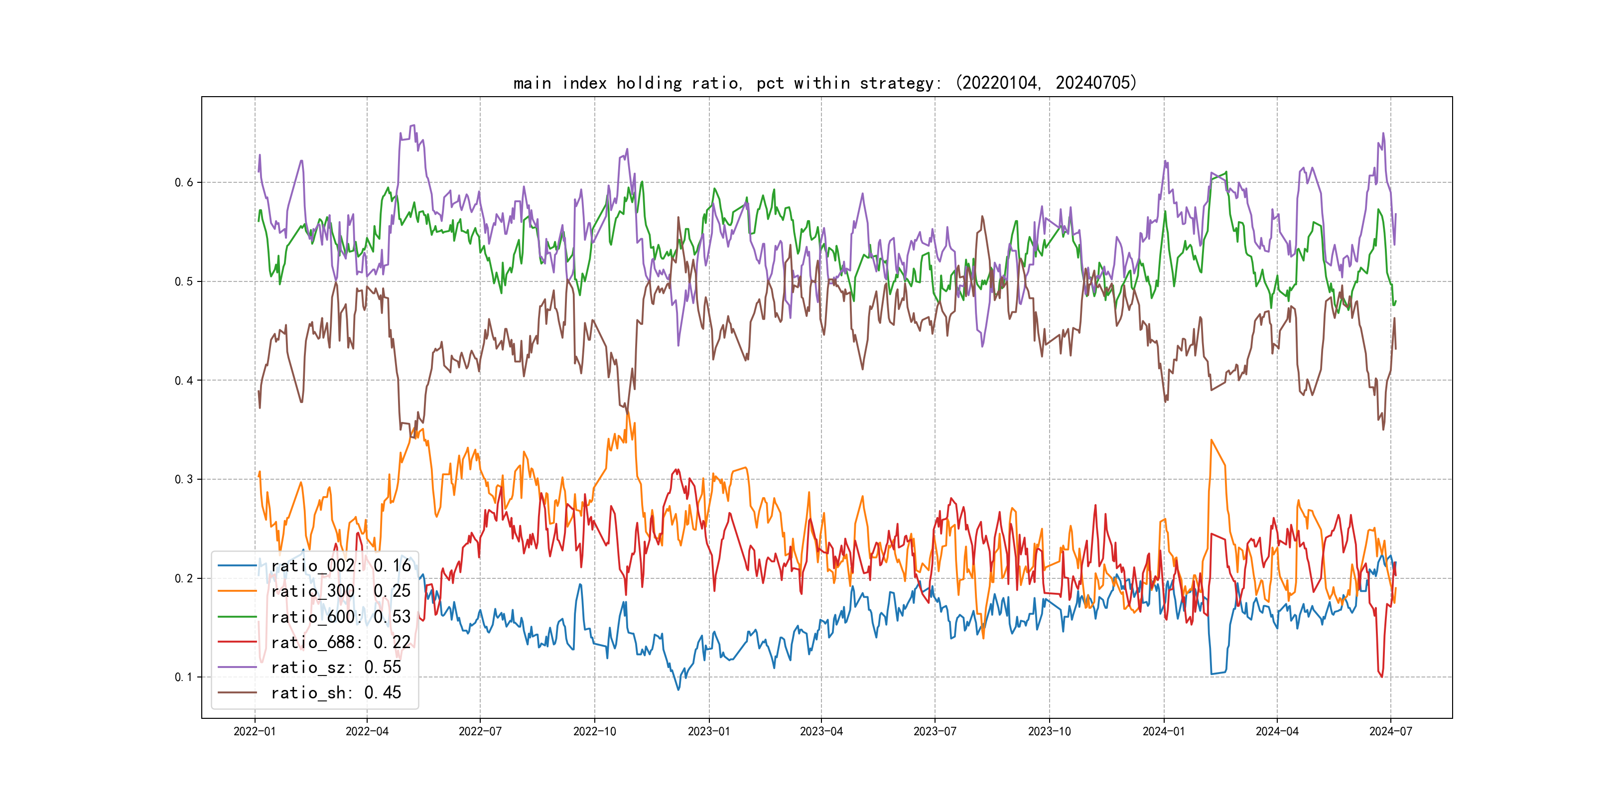1614x807 pixels.
Task: Click the red line swatch in legend
Action: [x=238, y=642]
